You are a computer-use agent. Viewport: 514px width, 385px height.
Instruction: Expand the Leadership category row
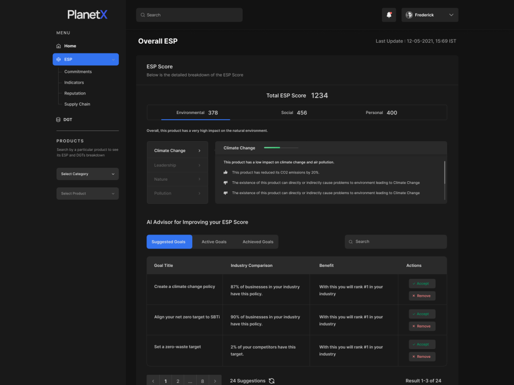177,165
